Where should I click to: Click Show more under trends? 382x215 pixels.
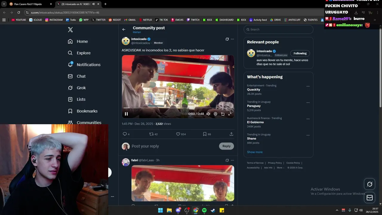pyautogui.click(x=255, y=152)
